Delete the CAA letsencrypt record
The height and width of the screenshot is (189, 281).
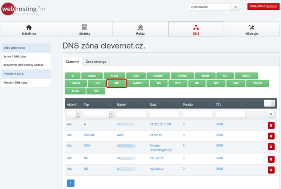tap(271, 147)
